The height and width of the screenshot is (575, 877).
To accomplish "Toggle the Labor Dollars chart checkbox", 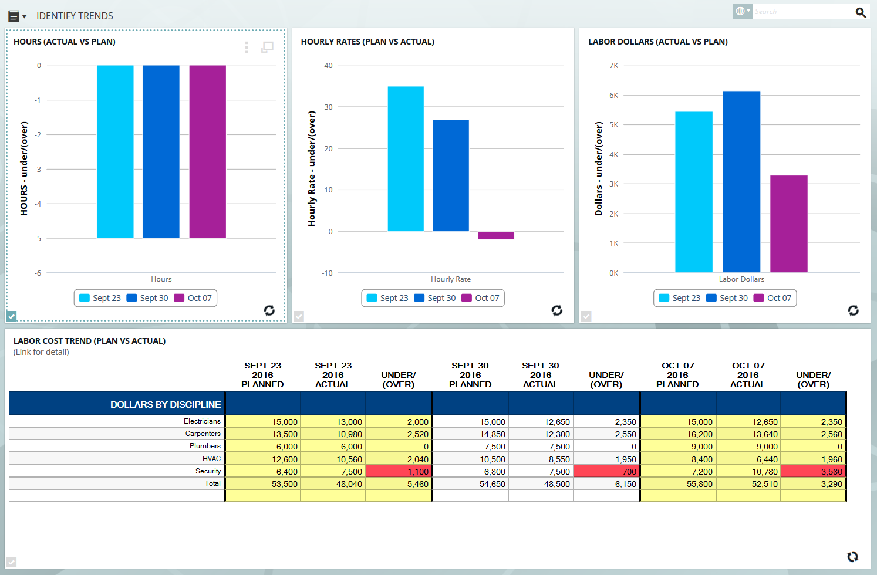I will [x=586, y=316].
